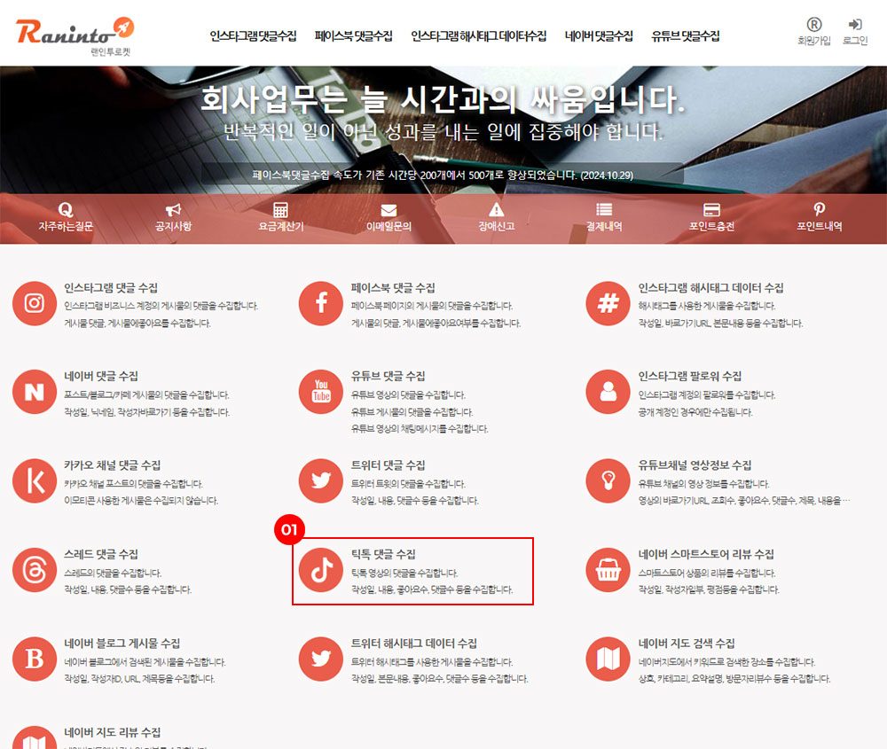Click 이메일문의 envelope icon
This screenshot has width=887, height=749.
click(389, 210)
